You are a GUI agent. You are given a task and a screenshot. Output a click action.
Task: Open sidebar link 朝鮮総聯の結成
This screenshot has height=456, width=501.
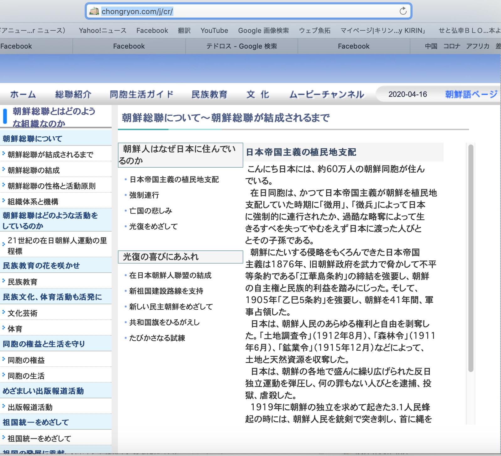pos(34,170)
